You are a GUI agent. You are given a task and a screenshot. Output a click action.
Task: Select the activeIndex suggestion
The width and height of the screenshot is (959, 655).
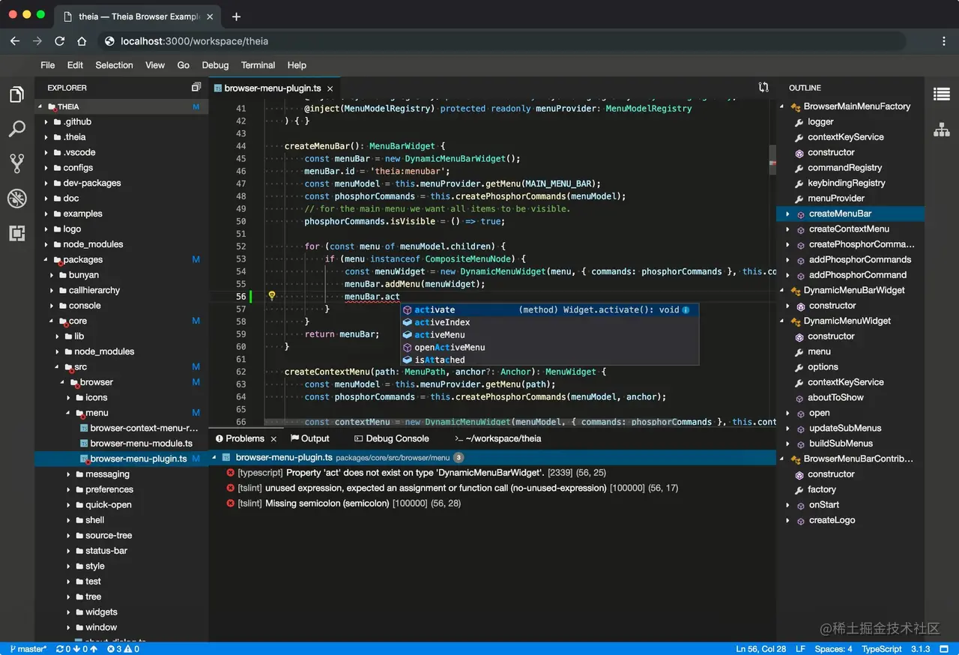(549, 322)
